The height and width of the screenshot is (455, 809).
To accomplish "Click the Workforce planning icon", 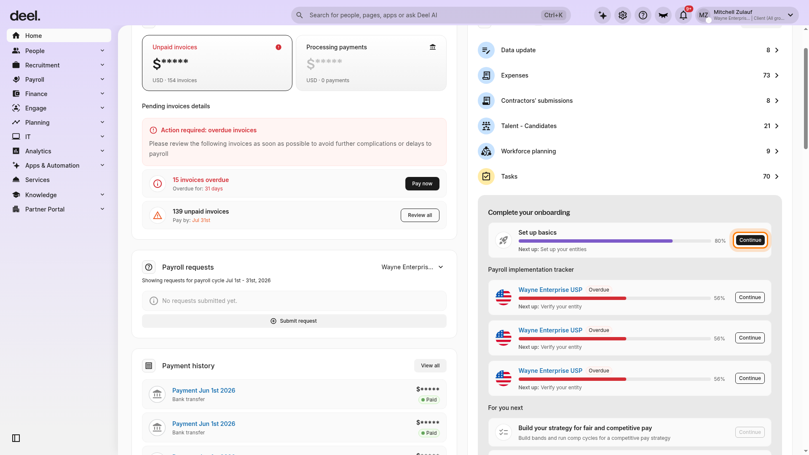I will (x=486, y=151).
